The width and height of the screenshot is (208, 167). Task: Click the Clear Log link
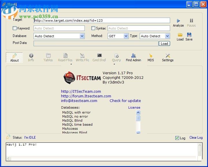(x=196, y=138)
